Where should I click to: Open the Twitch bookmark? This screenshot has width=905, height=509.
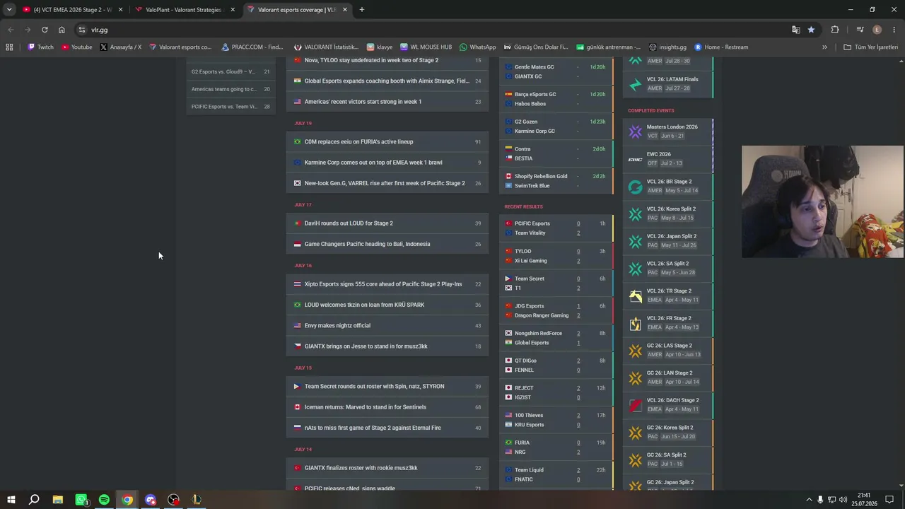40,47
